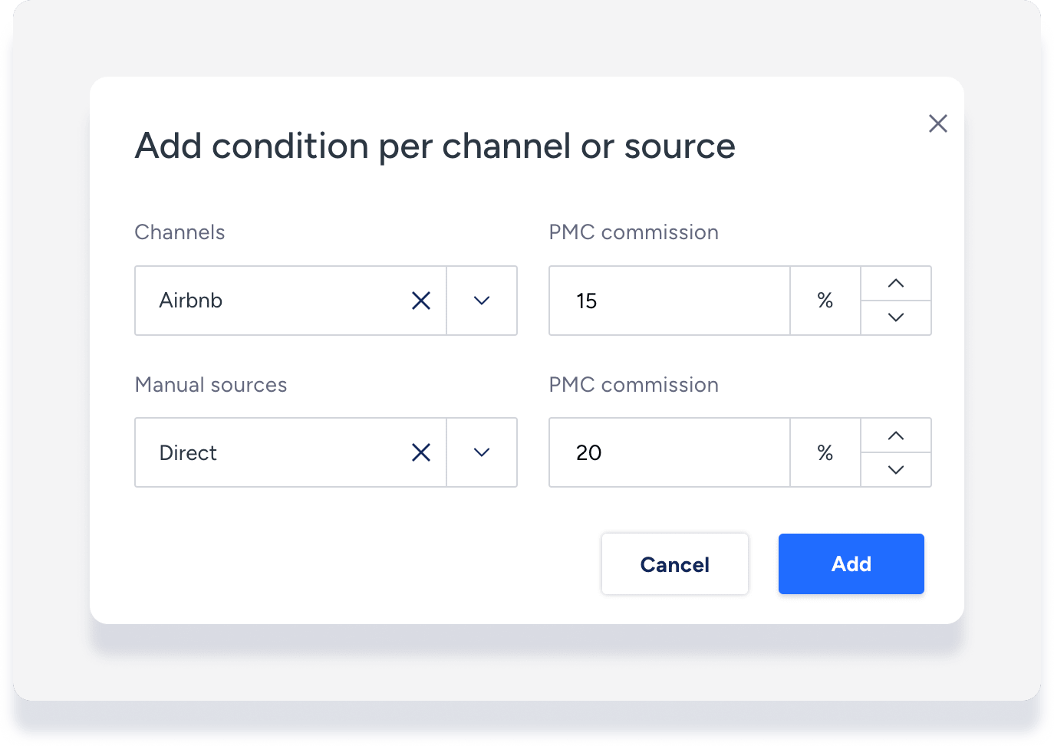The width and height of the screenshot is (1054, 746).
Task: Increase the Direct PMC commission value
Action: (x=895, y=435)
